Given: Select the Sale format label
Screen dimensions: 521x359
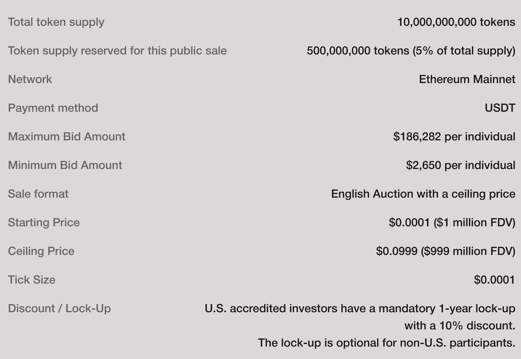Looking at the screenshot, I should tap(38, 194).
